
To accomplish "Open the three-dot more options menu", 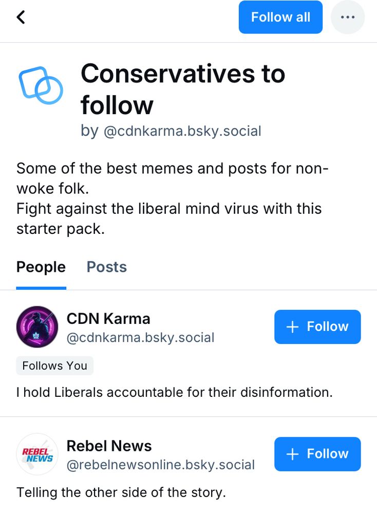I will coord(347,17).
